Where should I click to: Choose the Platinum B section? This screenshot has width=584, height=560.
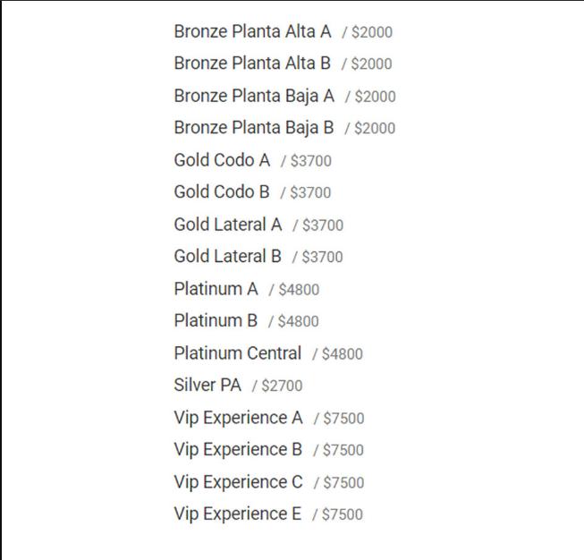[216, 321]
